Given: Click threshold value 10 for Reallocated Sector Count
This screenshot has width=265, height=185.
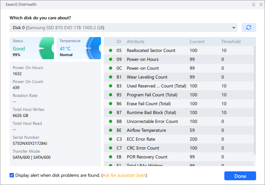Looking at the screenshot, I should click(224, 50).
